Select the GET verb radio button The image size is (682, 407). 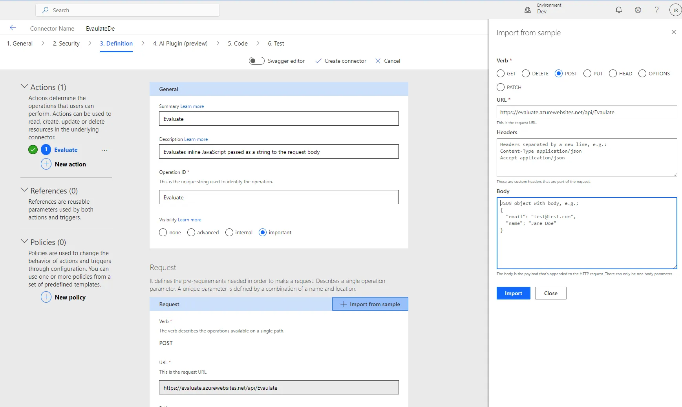point(501,74)
